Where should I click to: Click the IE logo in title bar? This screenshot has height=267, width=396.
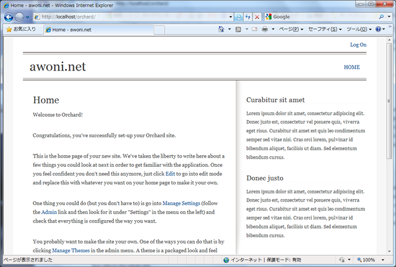pyautogui.click(x=6, y=5)
